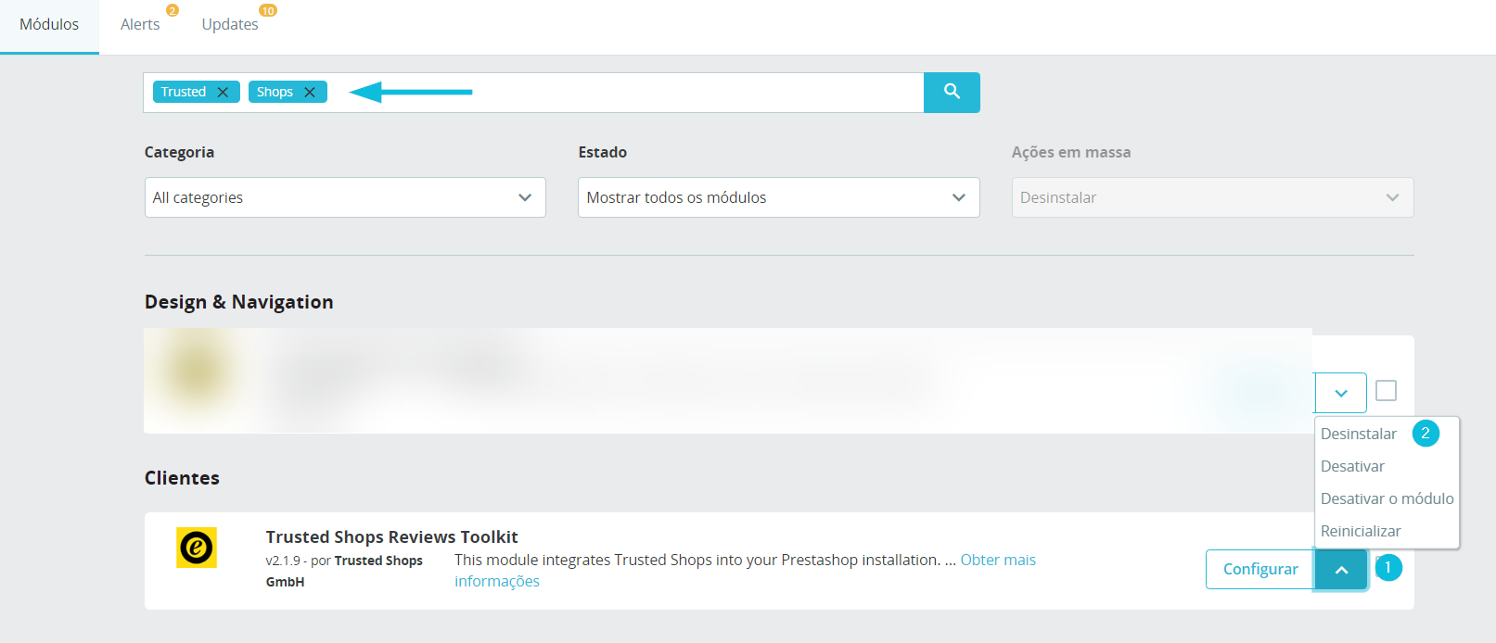Screen dimensions: 1496x643
Task: Open the Estado filter dropdown
Action: (779, 197)
